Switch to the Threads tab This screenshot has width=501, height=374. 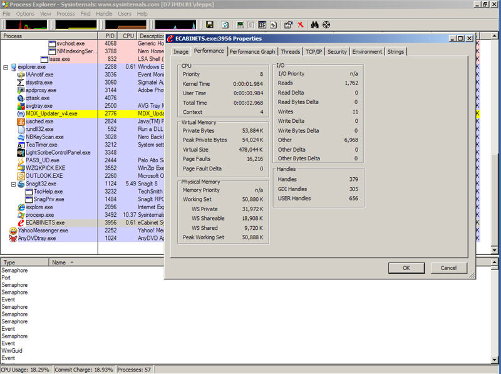tap(291, 52)
